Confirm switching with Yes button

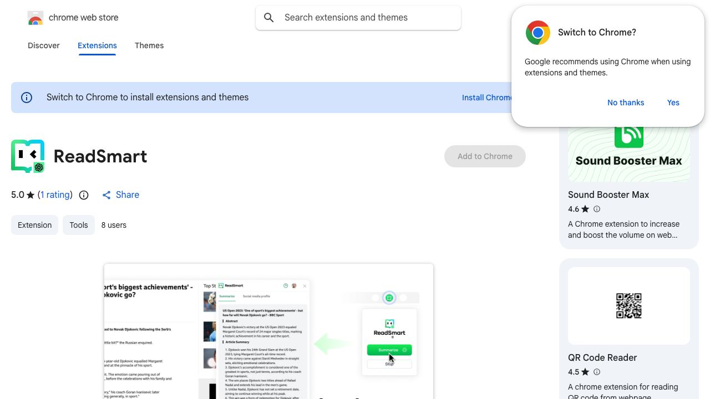click(x=673, y=103)
